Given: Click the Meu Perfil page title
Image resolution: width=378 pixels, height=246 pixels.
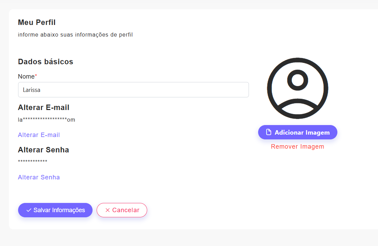Looking at the screenshot, I should point(37,23).
